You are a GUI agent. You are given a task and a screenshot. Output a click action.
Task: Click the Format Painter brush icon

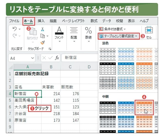pyautogui.click(x=43, y=43)
